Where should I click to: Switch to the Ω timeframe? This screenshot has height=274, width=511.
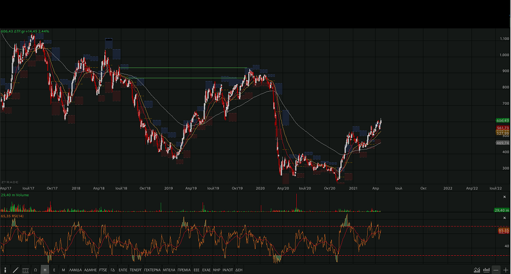click(35, 270)
